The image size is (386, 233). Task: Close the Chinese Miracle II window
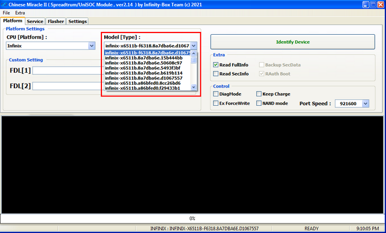[x=380, y=4]
